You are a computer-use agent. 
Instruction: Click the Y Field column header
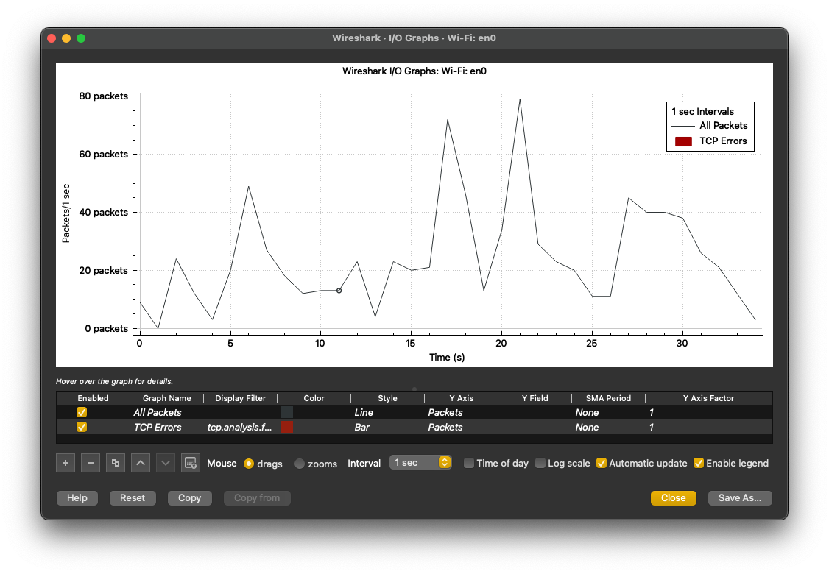pos(535,398)
